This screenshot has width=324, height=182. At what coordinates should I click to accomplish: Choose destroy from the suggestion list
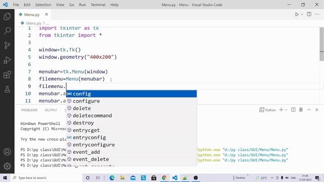(132, 123)
